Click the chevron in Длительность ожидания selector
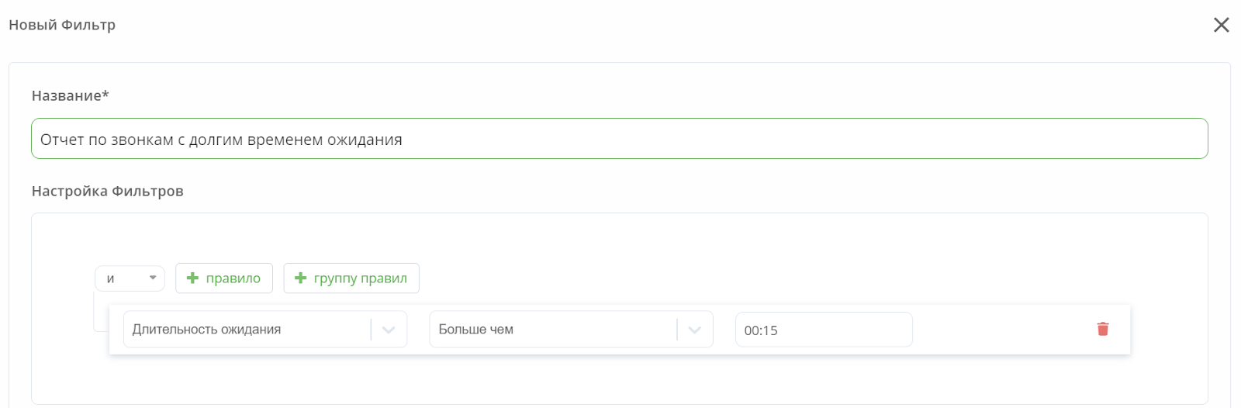Screen dimensions: 1241x408 click(x=389, y=330)
